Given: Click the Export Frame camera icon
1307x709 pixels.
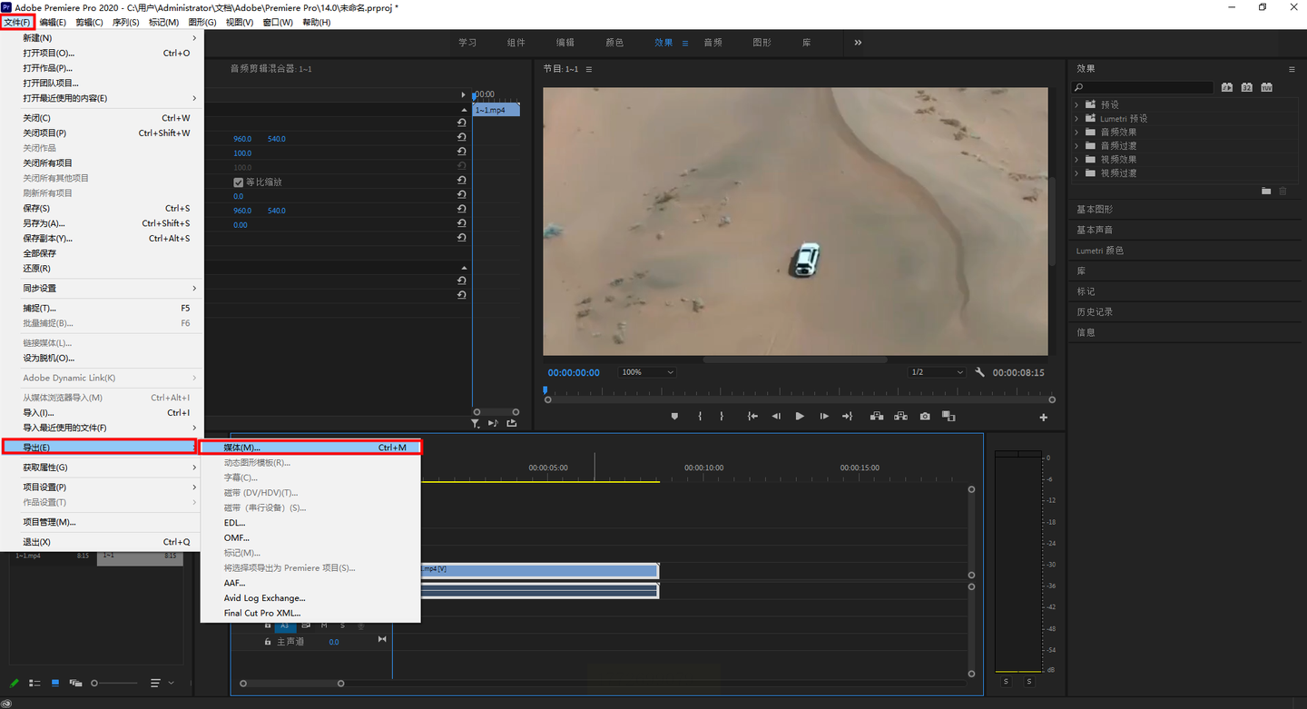Looking at the screenshot, I should [924, 417].
